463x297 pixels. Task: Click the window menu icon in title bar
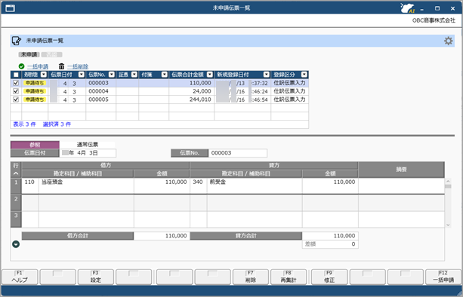tap(10, 8)
